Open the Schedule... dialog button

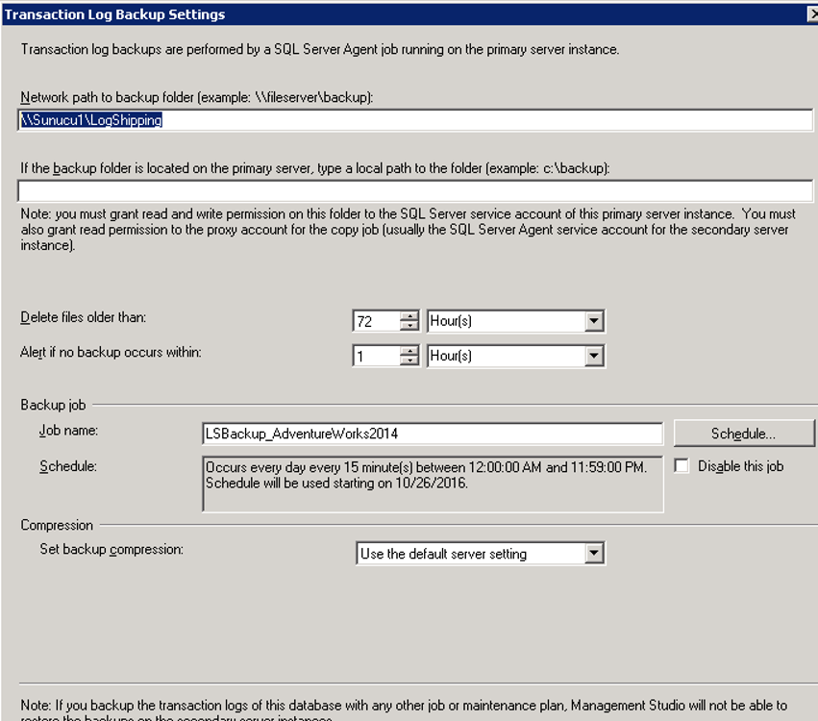tap(743, 434)
